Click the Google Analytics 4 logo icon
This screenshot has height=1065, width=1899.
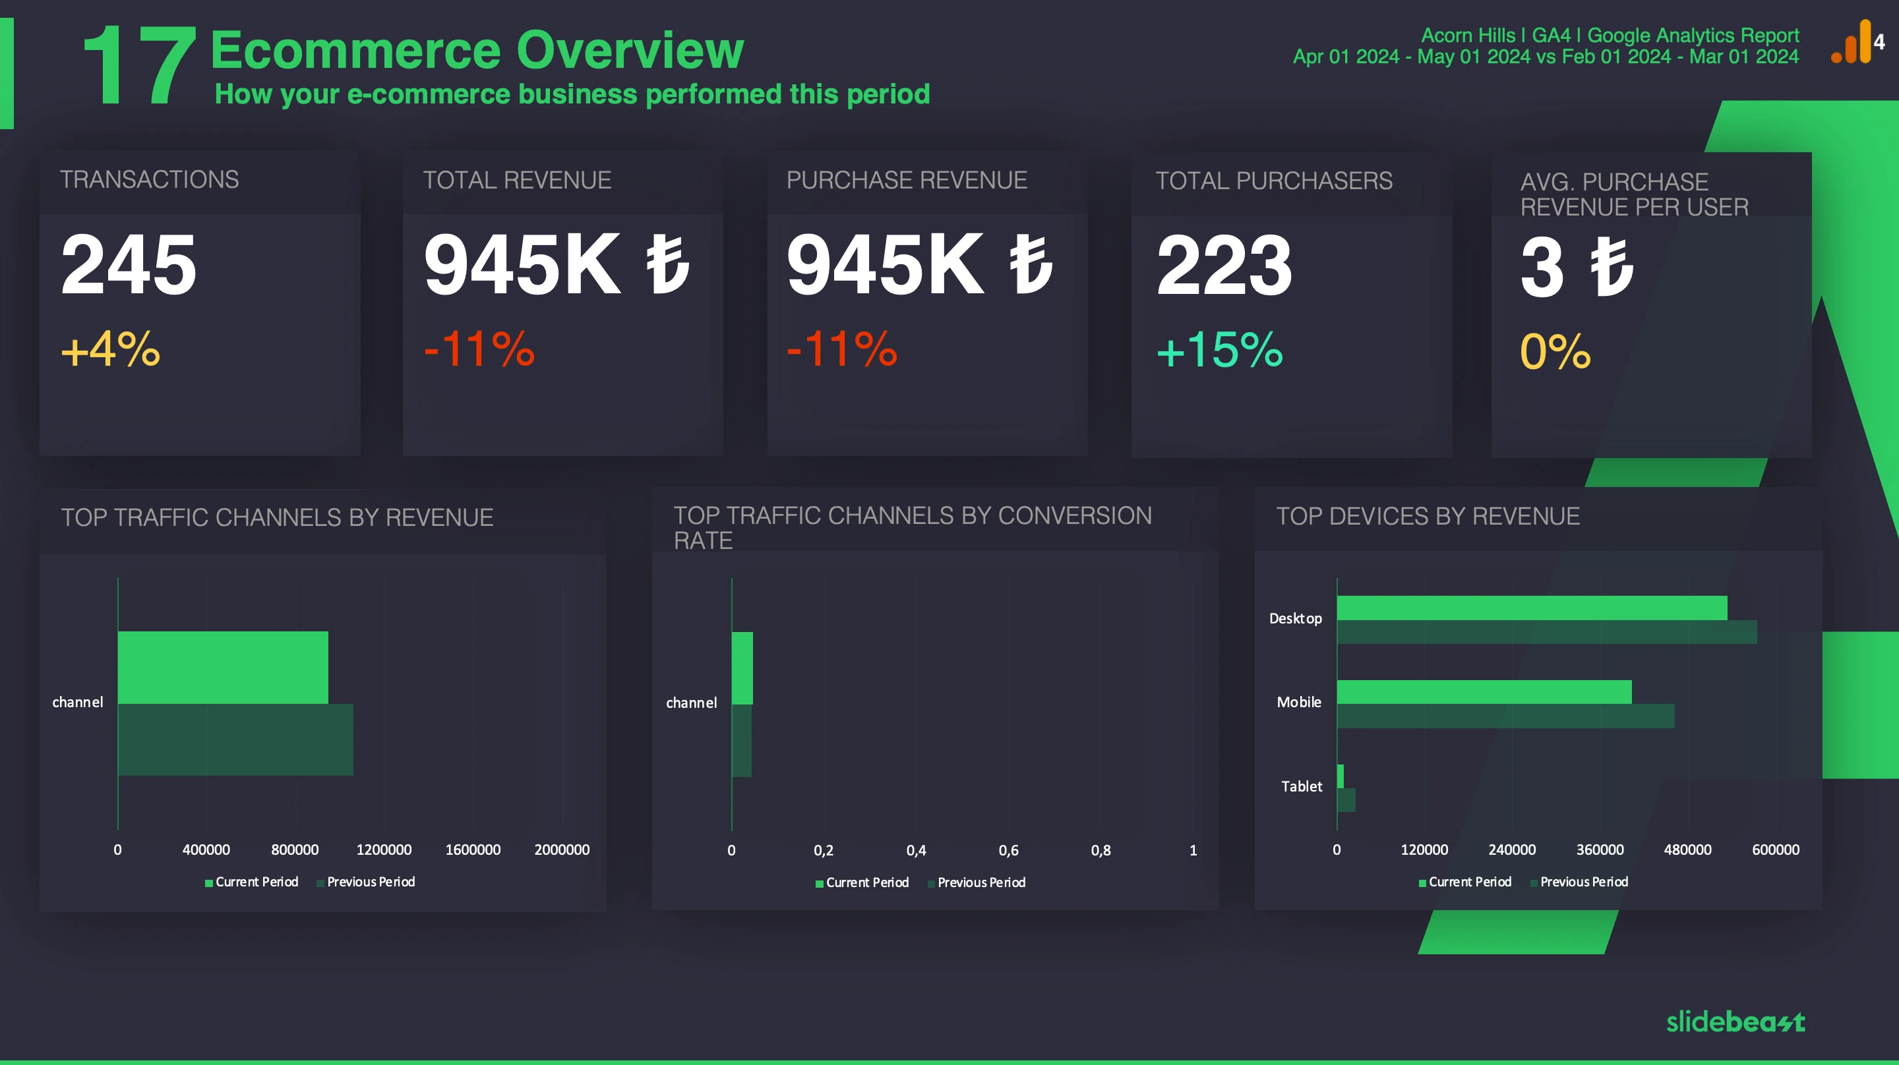pos(1857,42)
